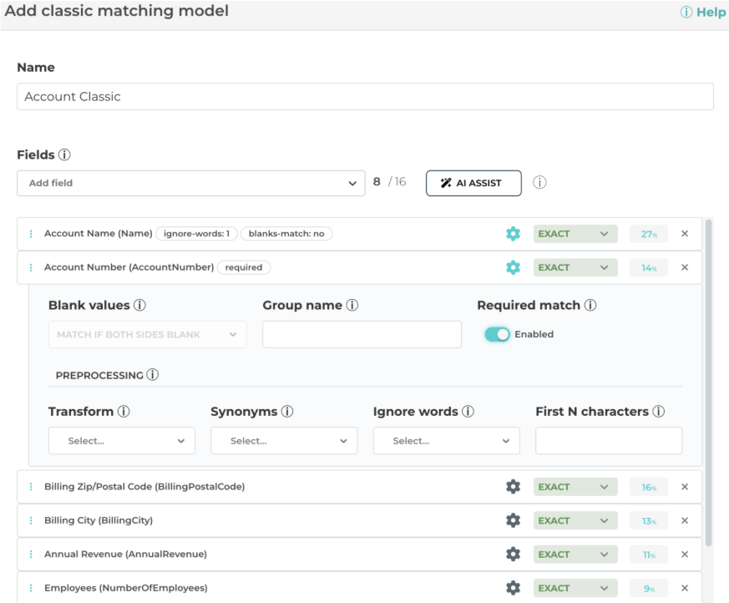Viewport: 729px width, 603px height.
Task: Change EXACT match type for Employees
Action: [575, 588]
